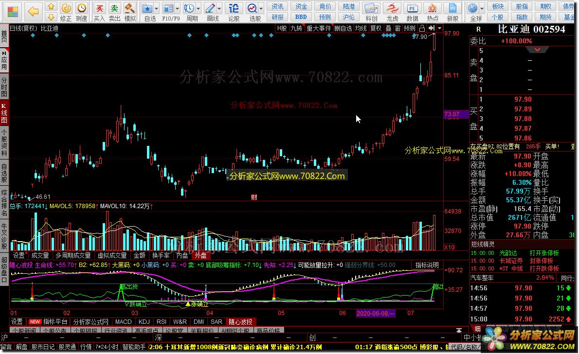This screenshot has width=579, height=354.
Task: Click the lock icon above the chart
Action: coord(422,28)
